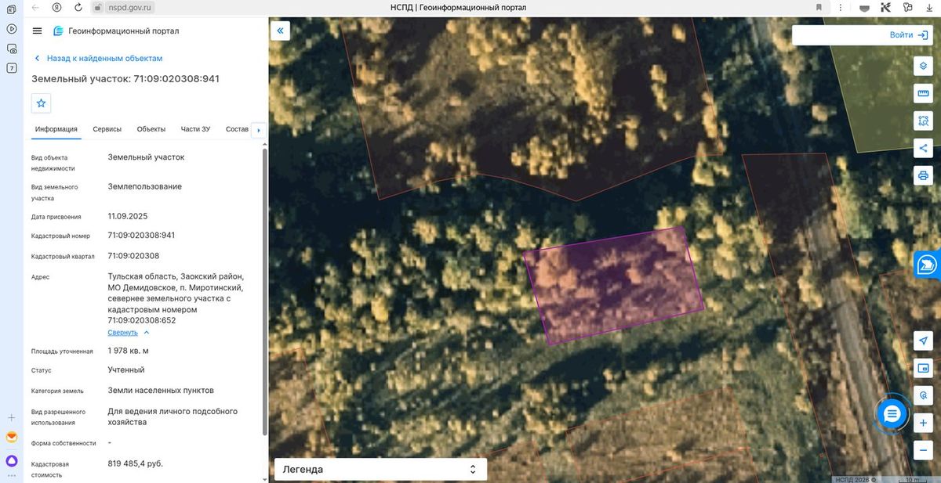Open the Части ЗУ tab
The width and height of the screenshot is (941, 483).
tap(195, 129)
